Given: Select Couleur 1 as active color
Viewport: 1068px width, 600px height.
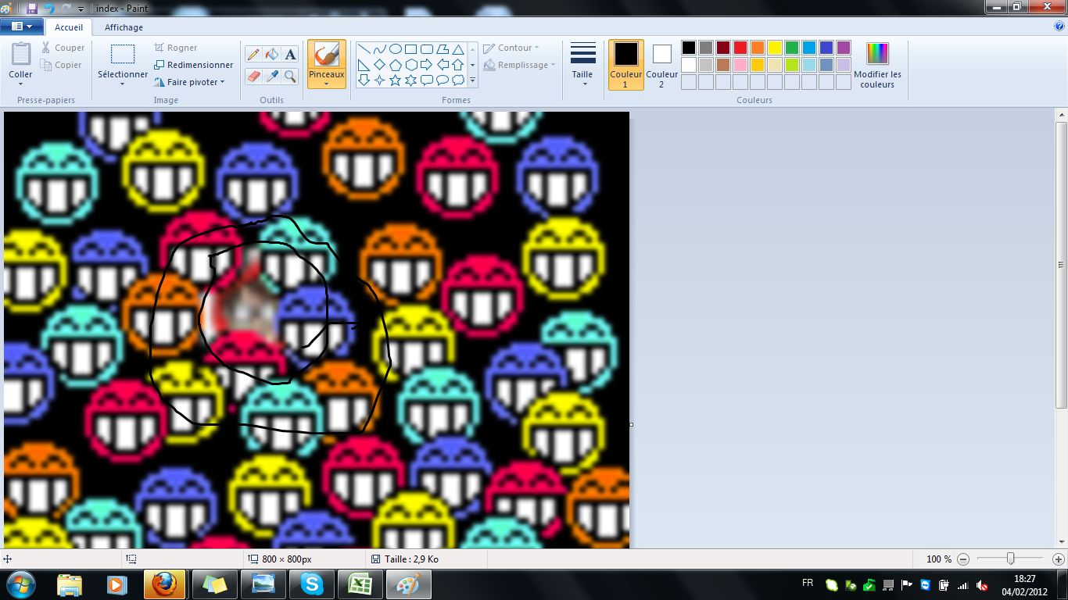Looking at the screenshot, I should 626,65.
